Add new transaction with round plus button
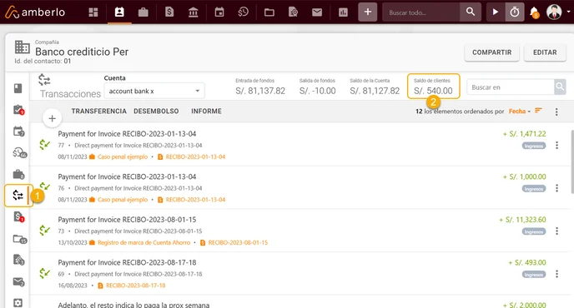The width and height of the screenshot is (574, 308). point(52,118)
